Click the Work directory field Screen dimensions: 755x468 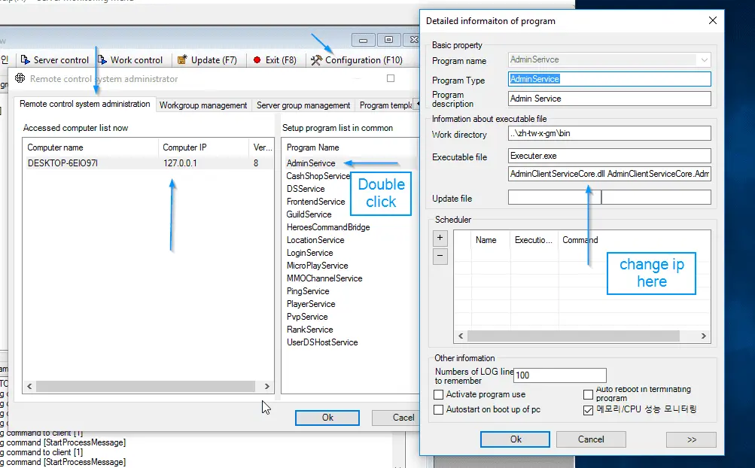pyautogui.click(x=609, y=133)
